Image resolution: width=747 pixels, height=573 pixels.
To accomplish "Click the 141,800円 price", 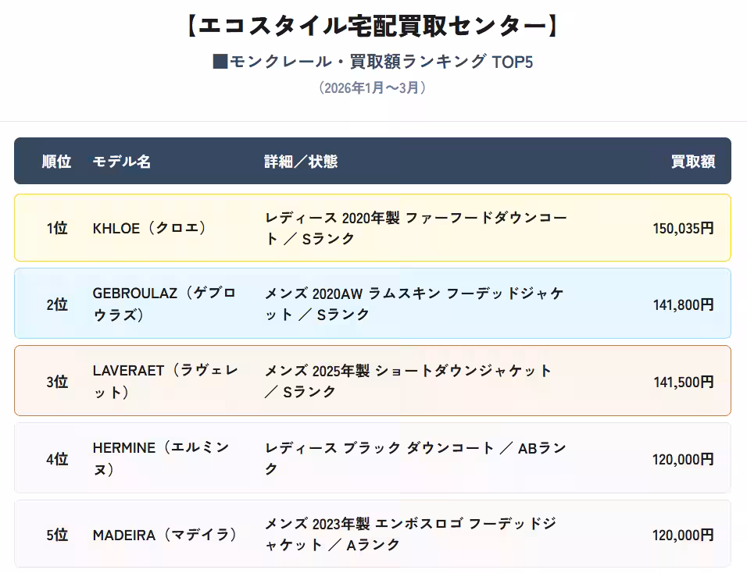I will tap(683, 304).
